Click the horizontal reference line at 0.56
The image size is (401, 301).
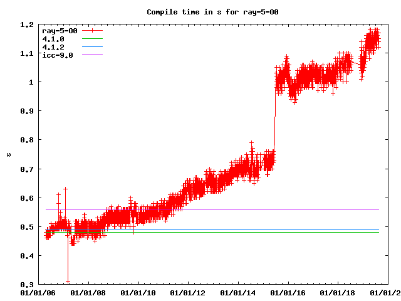(x=219, y=209)
